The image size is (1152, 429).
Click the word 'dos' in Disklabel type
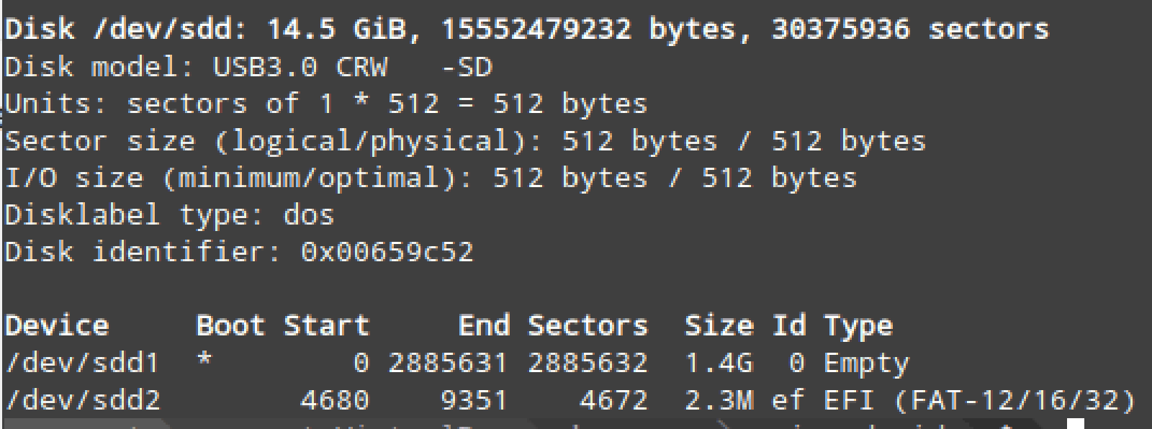(x=308, y=215)
